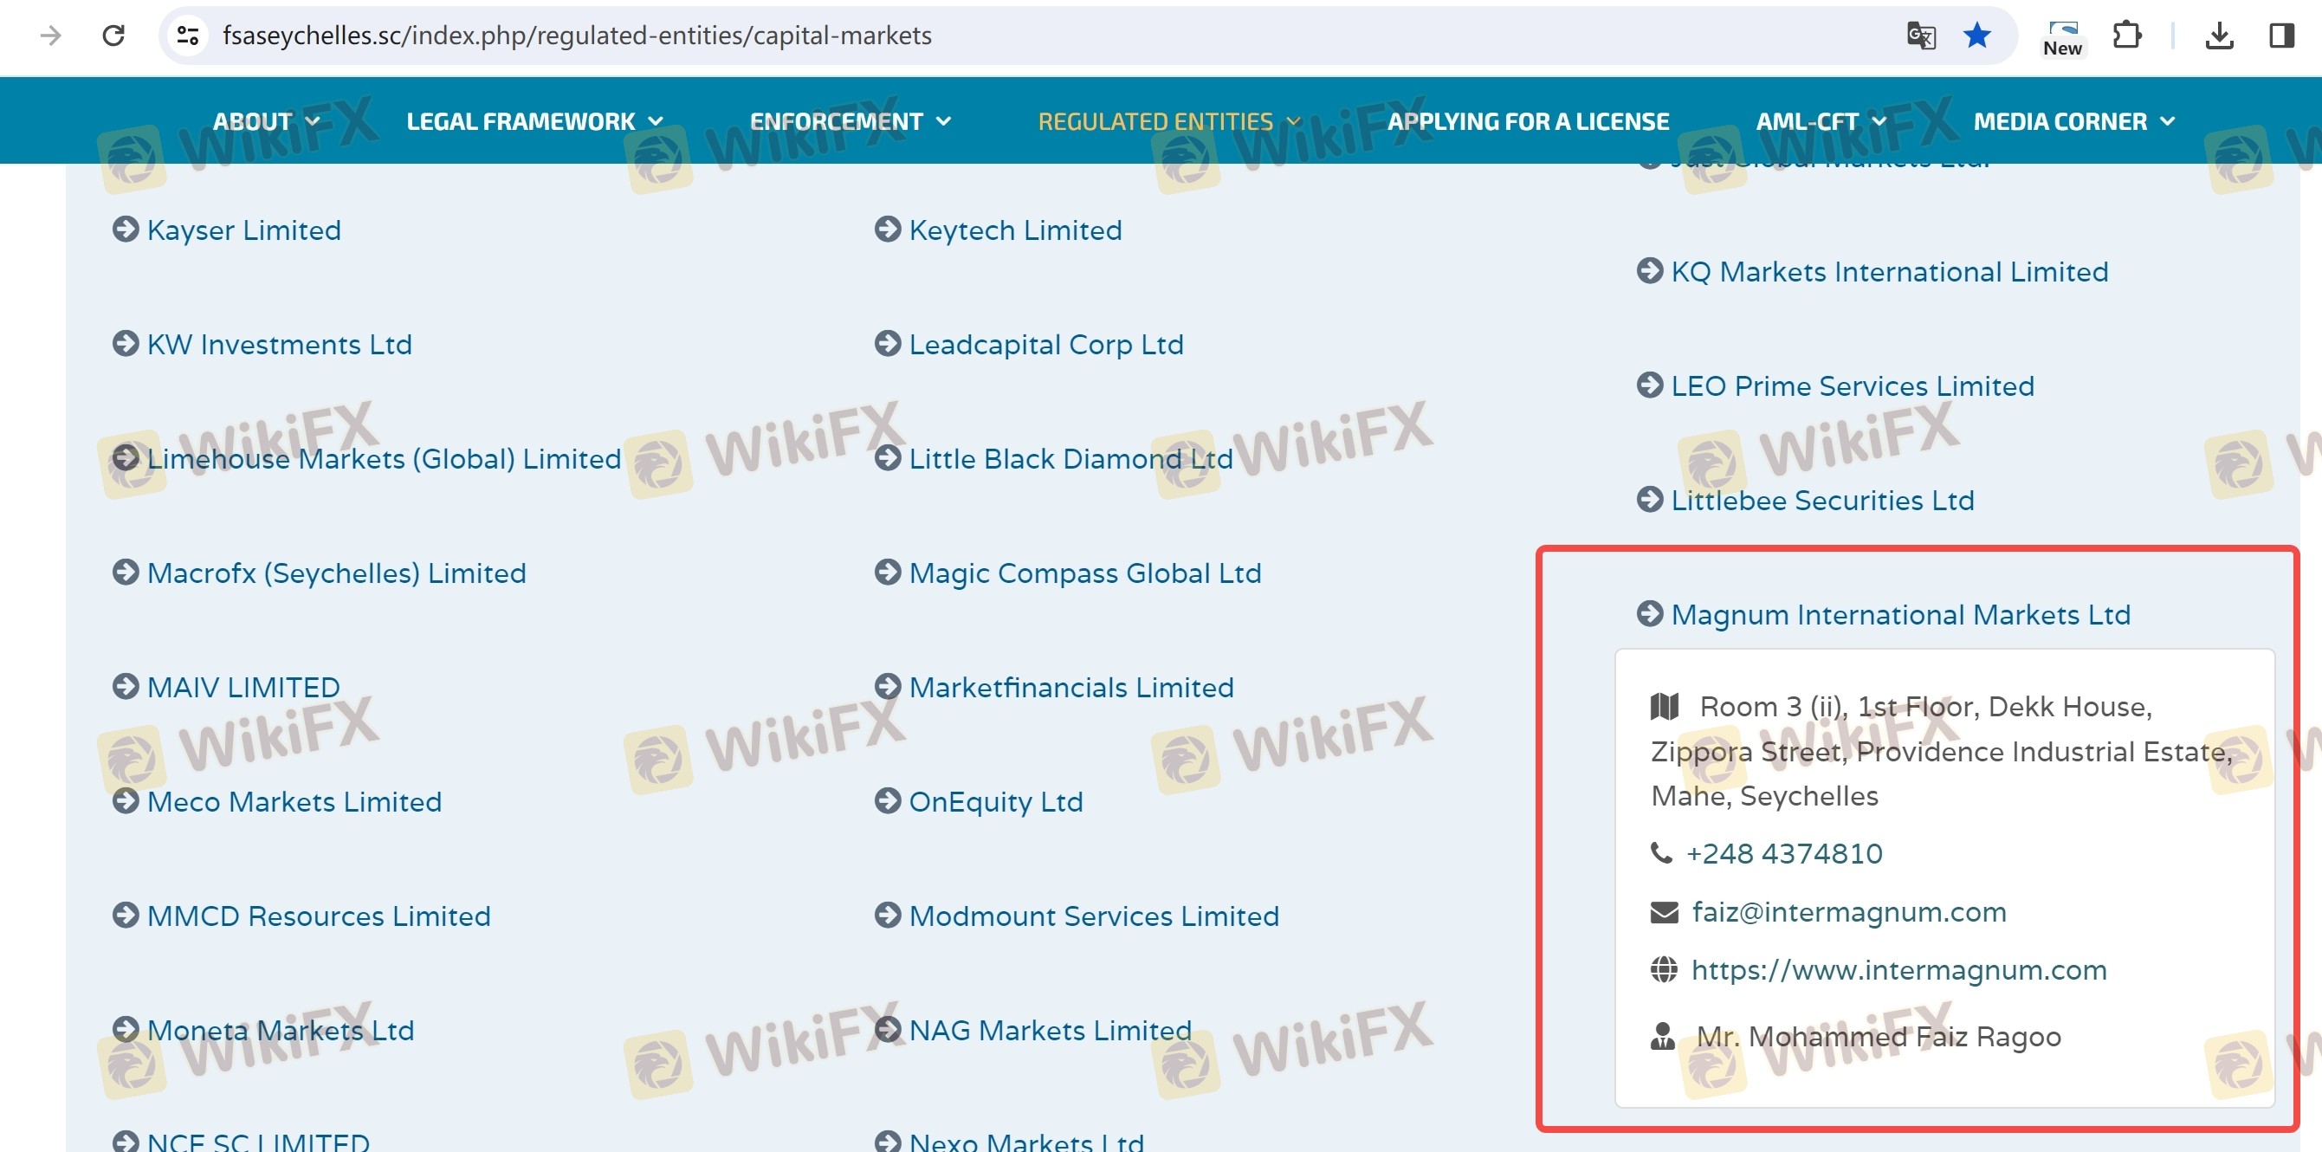Click the translate page icon
Image resolution: width=2322 pixels, height=1152 pixels.
[x=1920, y=36]
